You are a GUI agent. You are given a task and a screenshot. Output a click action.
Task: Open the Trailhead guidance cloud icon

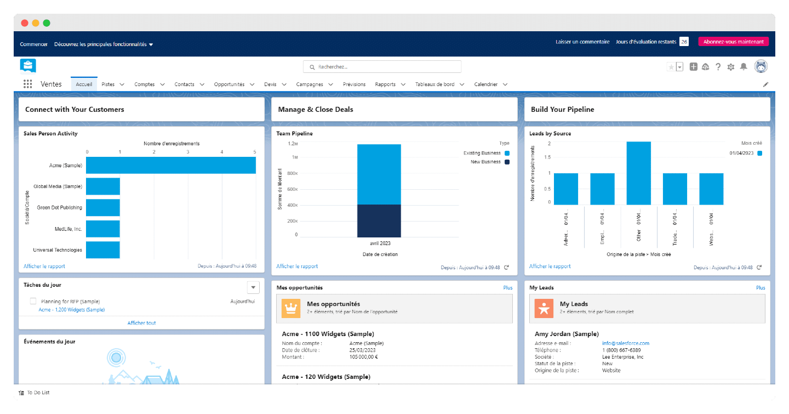coord(705,67)
